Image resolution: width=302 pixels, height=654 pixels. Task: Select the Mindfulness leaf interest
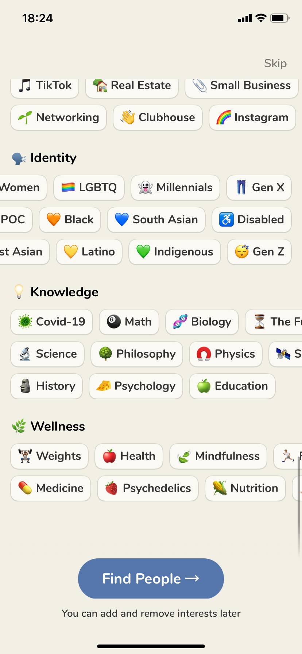tap(218, 456)
